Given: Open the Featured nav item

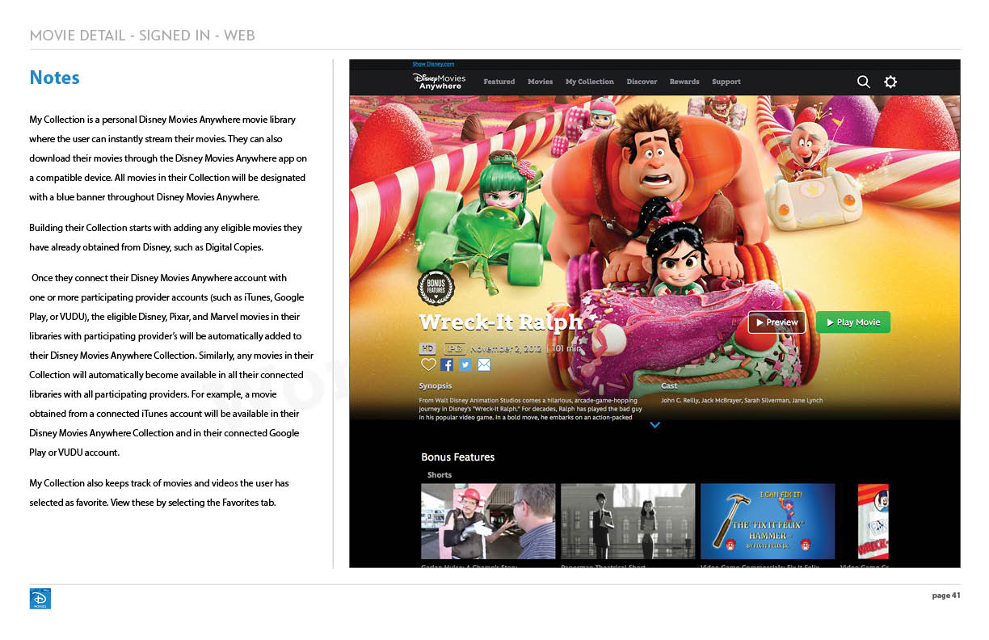Looking at the screenshot, I should click(499, 82).
